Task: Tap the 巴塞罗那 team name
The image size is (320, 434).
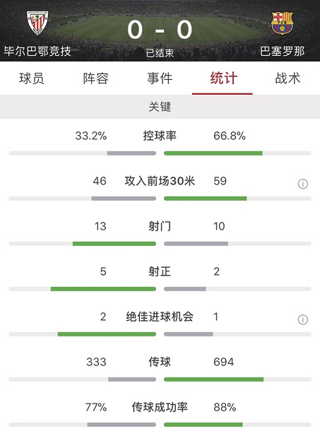Action: click(x=283, y=51)
